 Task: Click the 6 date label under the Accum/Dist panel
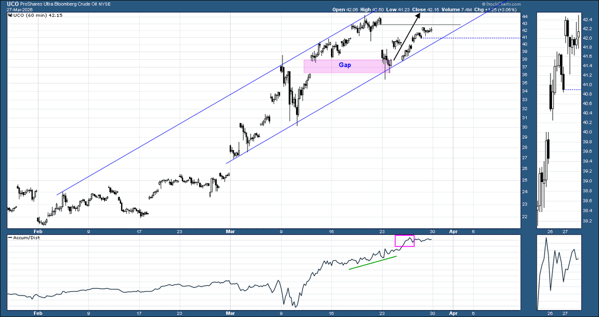(x=472, y=313)
